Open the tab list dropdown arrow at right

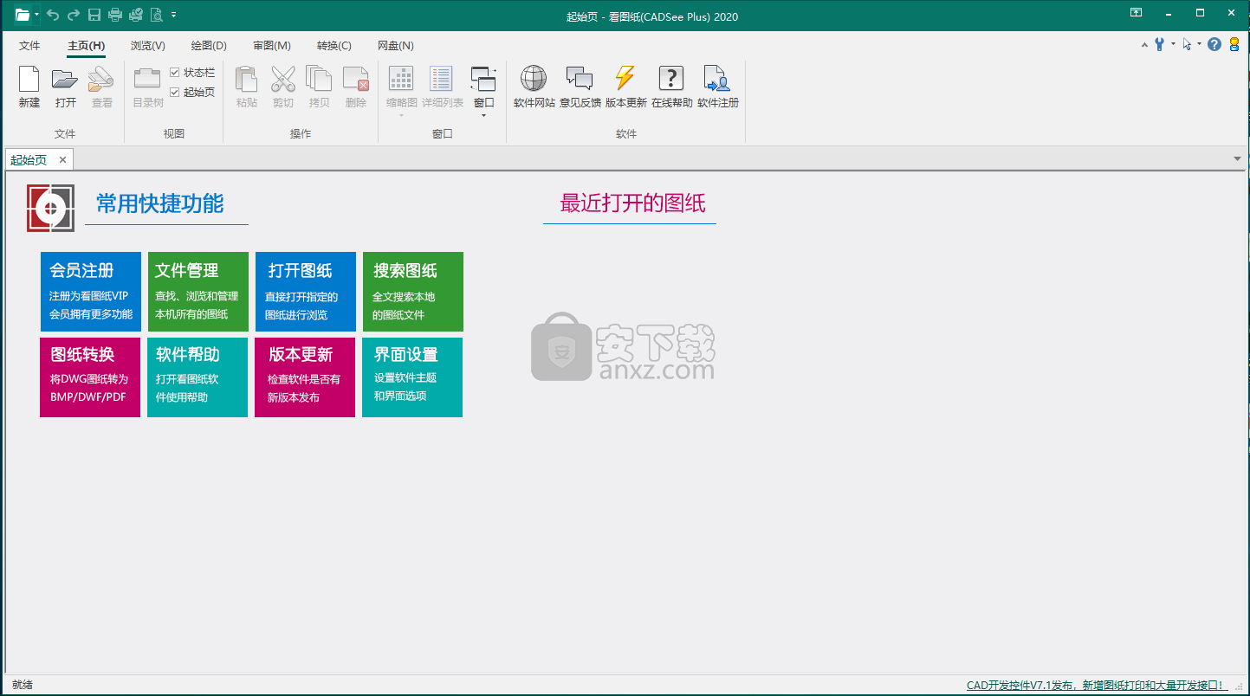pyautogui.click(x=1237, y=159)
